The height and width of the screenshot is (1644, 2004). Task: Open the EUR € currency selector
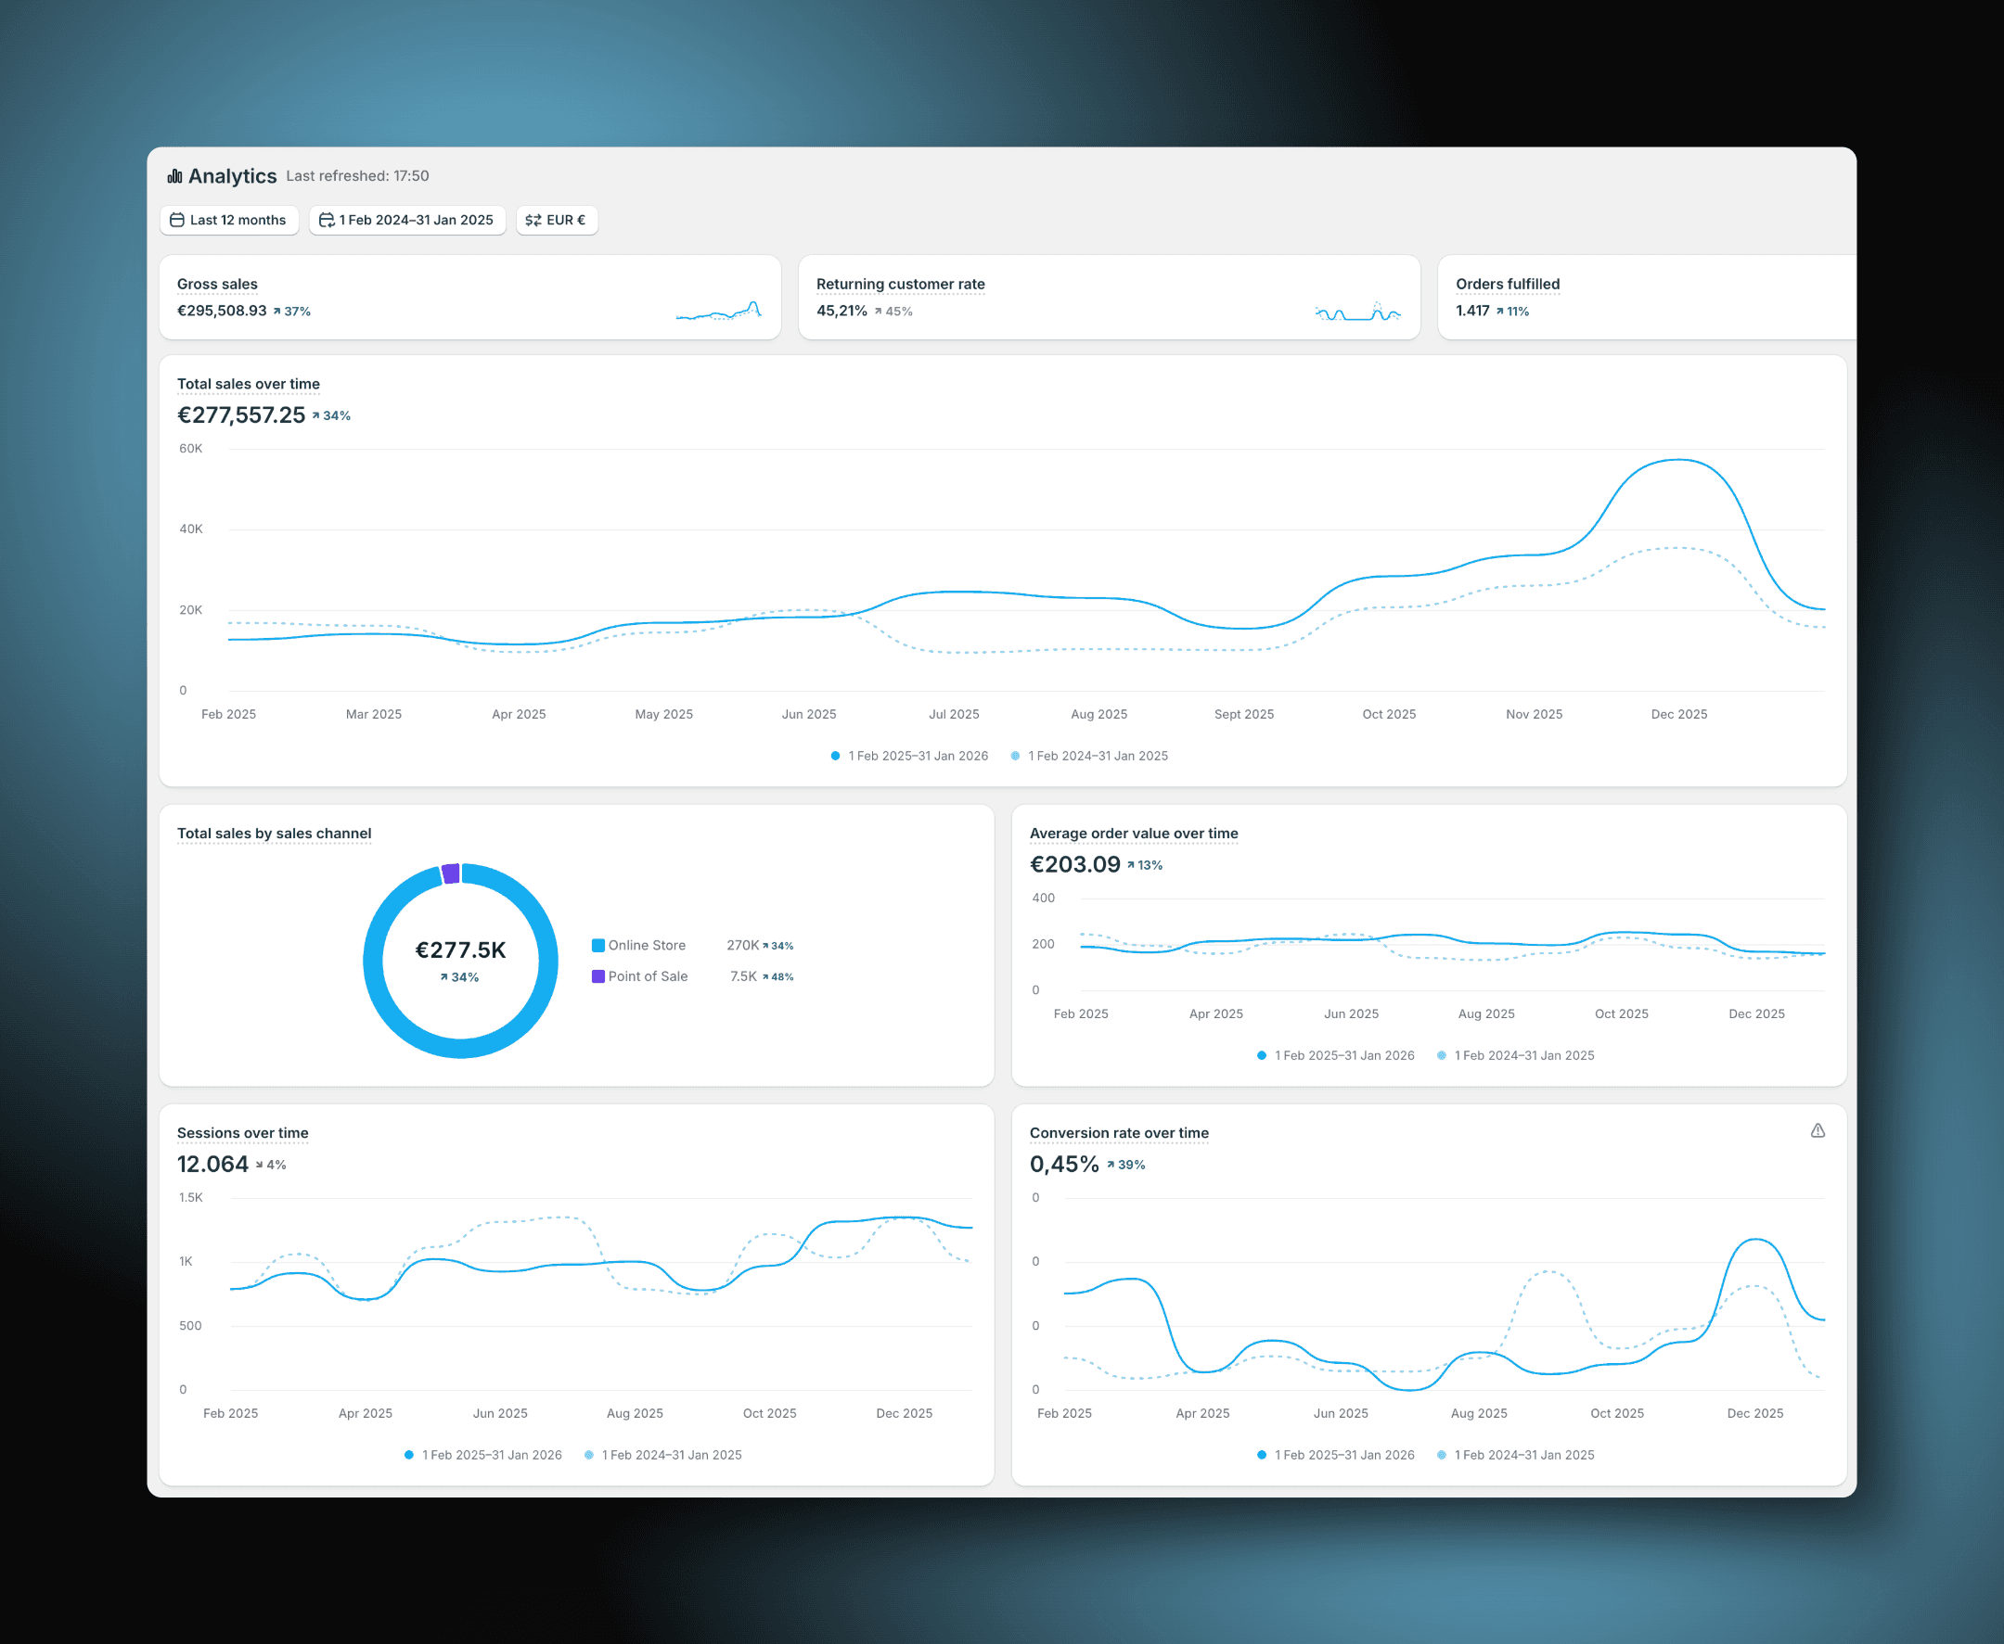click(x=558, y=220)
